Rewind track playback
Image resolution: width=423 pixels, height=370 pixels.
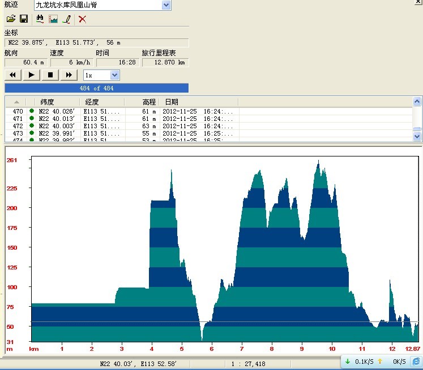point(12,75)
